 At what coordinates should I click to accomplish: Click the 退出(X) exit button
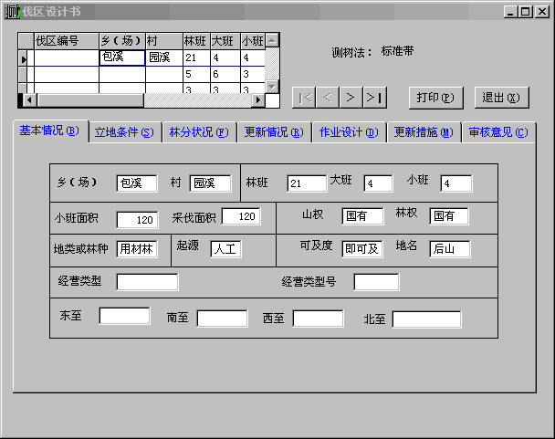(501, 98)
